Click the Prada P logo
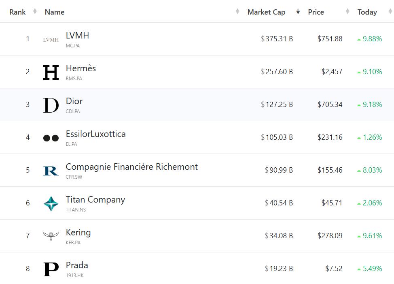 point(51,269)
